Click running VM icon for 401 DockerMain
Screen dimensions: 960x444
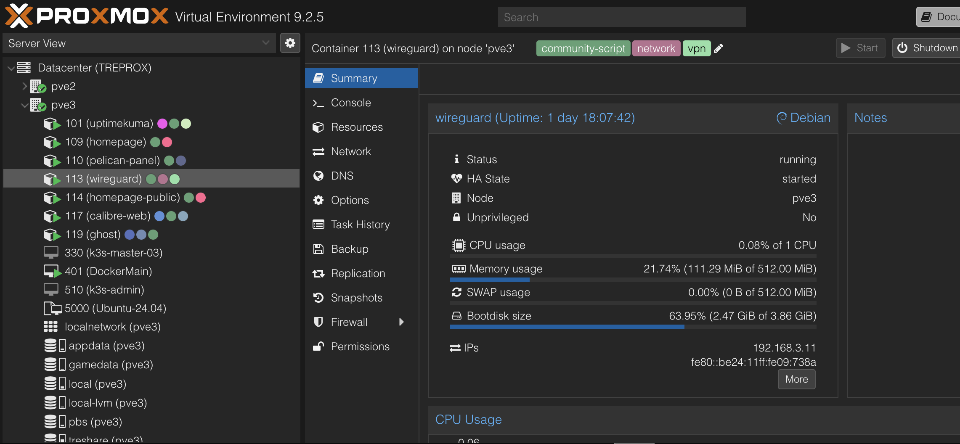[52, 271]
